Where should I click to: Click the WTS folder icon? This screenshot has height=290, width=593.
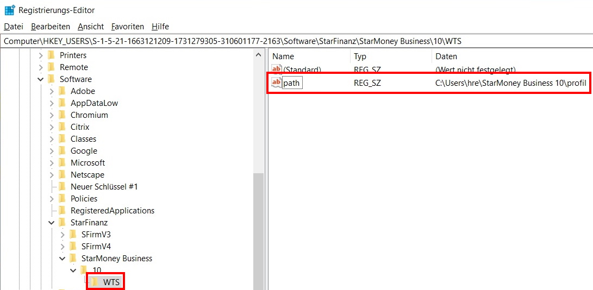[x=95, y=282]
